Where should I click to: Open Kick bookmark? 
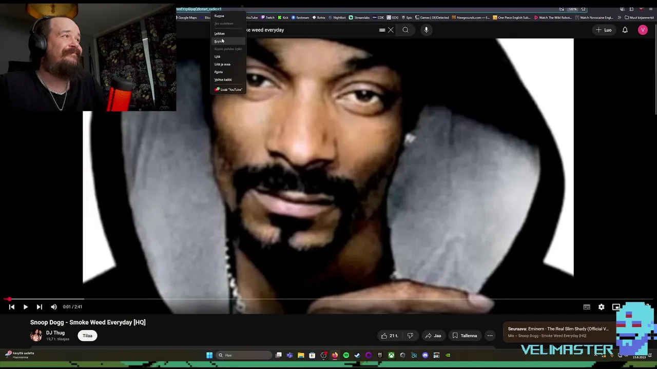click(x=283, y=17)
